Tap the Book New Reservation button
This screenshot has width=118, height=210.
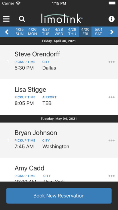click(59, 196)
